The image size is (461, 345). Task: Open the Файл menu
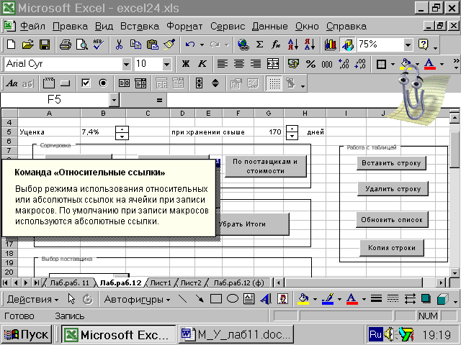pos(32,27)
